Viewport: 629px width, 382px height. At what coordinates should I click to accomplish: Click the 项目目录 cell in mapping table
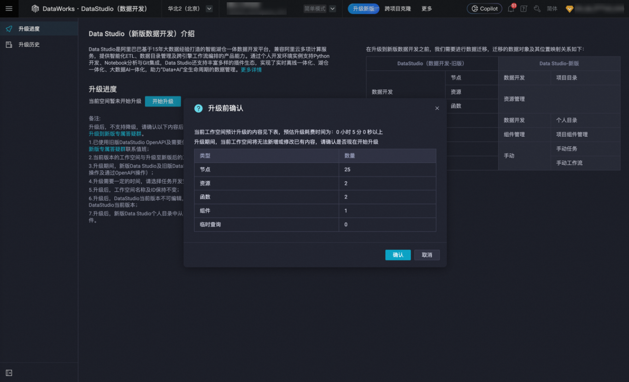[x=585, y=78]
